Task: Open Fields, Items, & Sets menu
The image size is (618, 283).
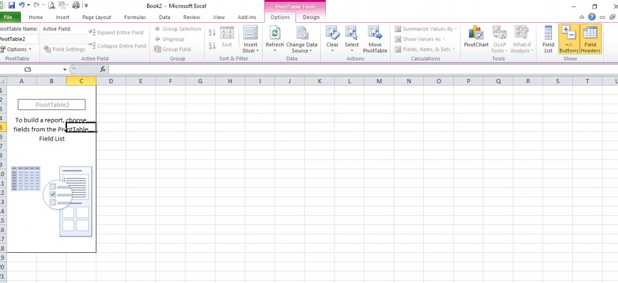Action: click(x=425, y=49)
